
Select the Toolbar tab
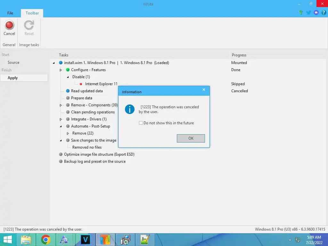coord(32,13)
